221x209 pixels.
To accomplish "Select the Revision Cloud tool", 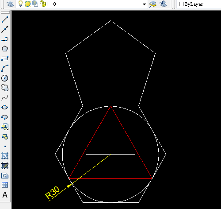I will coord(5,88).
